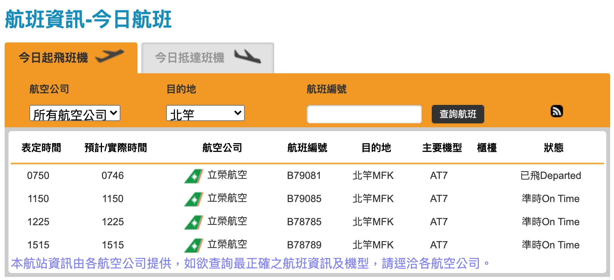
Task: Click the 航班資訊-今日航班 page heading
Action: point(88,19)
